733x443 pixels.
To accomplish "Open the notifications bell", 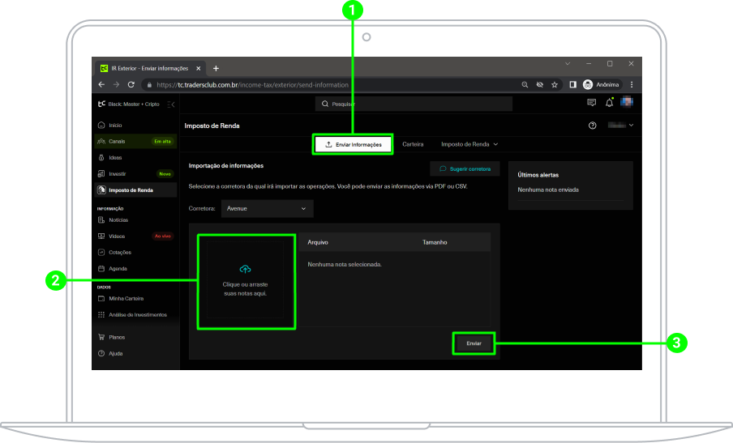I will click(609, 102).
